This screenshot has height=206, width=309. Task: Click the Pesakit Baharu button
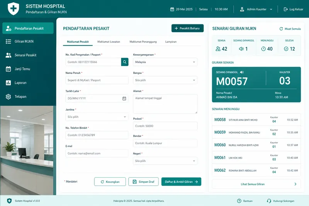tap(187, 28)
